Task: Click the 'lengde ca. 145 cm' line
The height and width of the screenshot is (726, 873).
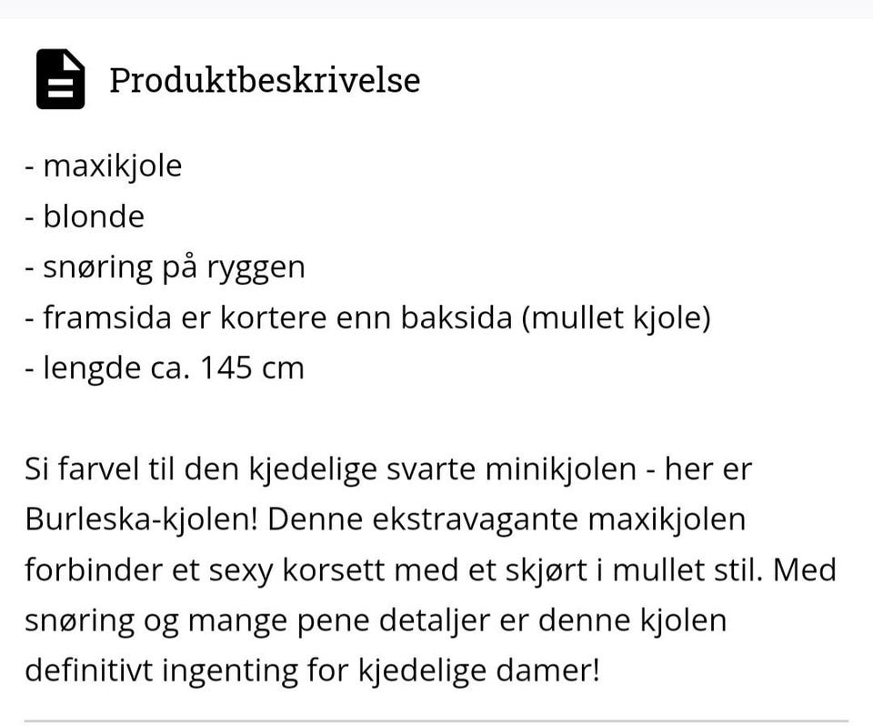Action: (165, 368)
